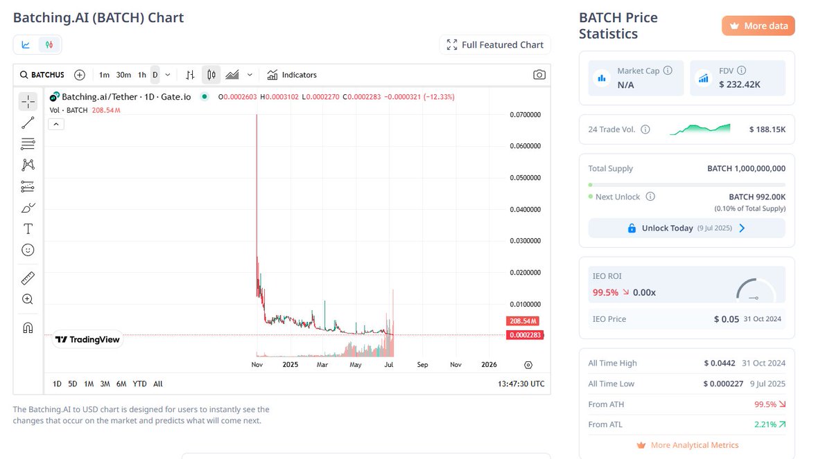Open the BATCHUS symbol search
This screenshot has height=459, width=832.
42,75
